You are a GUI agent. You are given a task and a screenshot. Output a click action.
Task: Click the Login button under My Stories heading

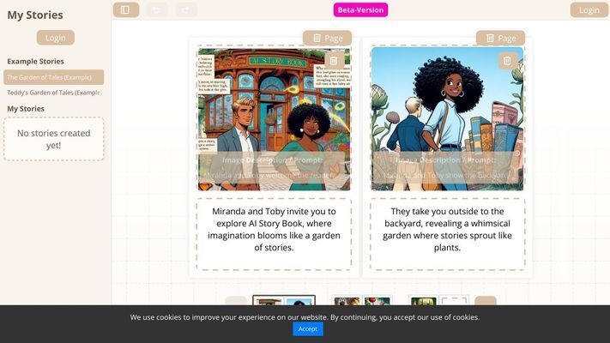(x=56, y=38)
